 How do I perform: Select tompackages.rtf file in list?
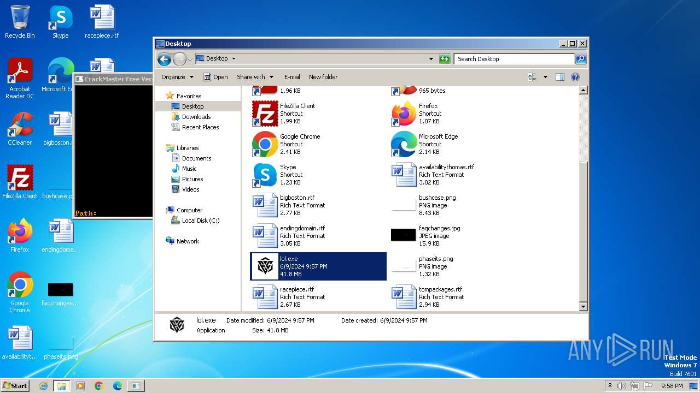(x=457, y=297)
